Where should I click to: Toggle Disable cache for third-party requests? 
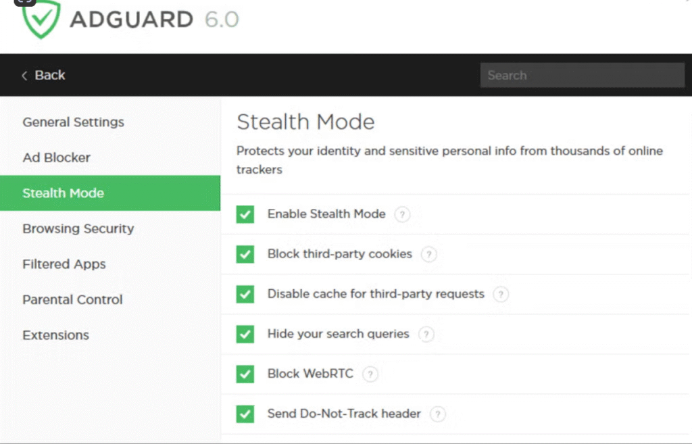245,295
